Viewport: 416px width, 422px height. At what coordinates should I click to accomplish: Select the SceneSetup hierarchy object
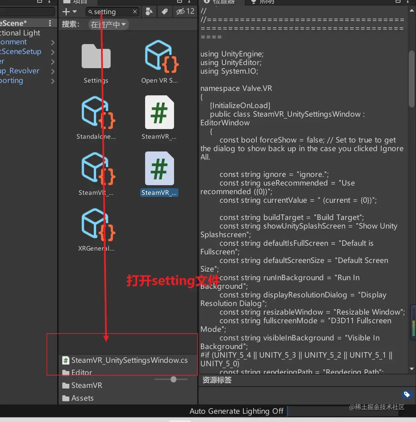pyautogui.click(x=21, y=52)
